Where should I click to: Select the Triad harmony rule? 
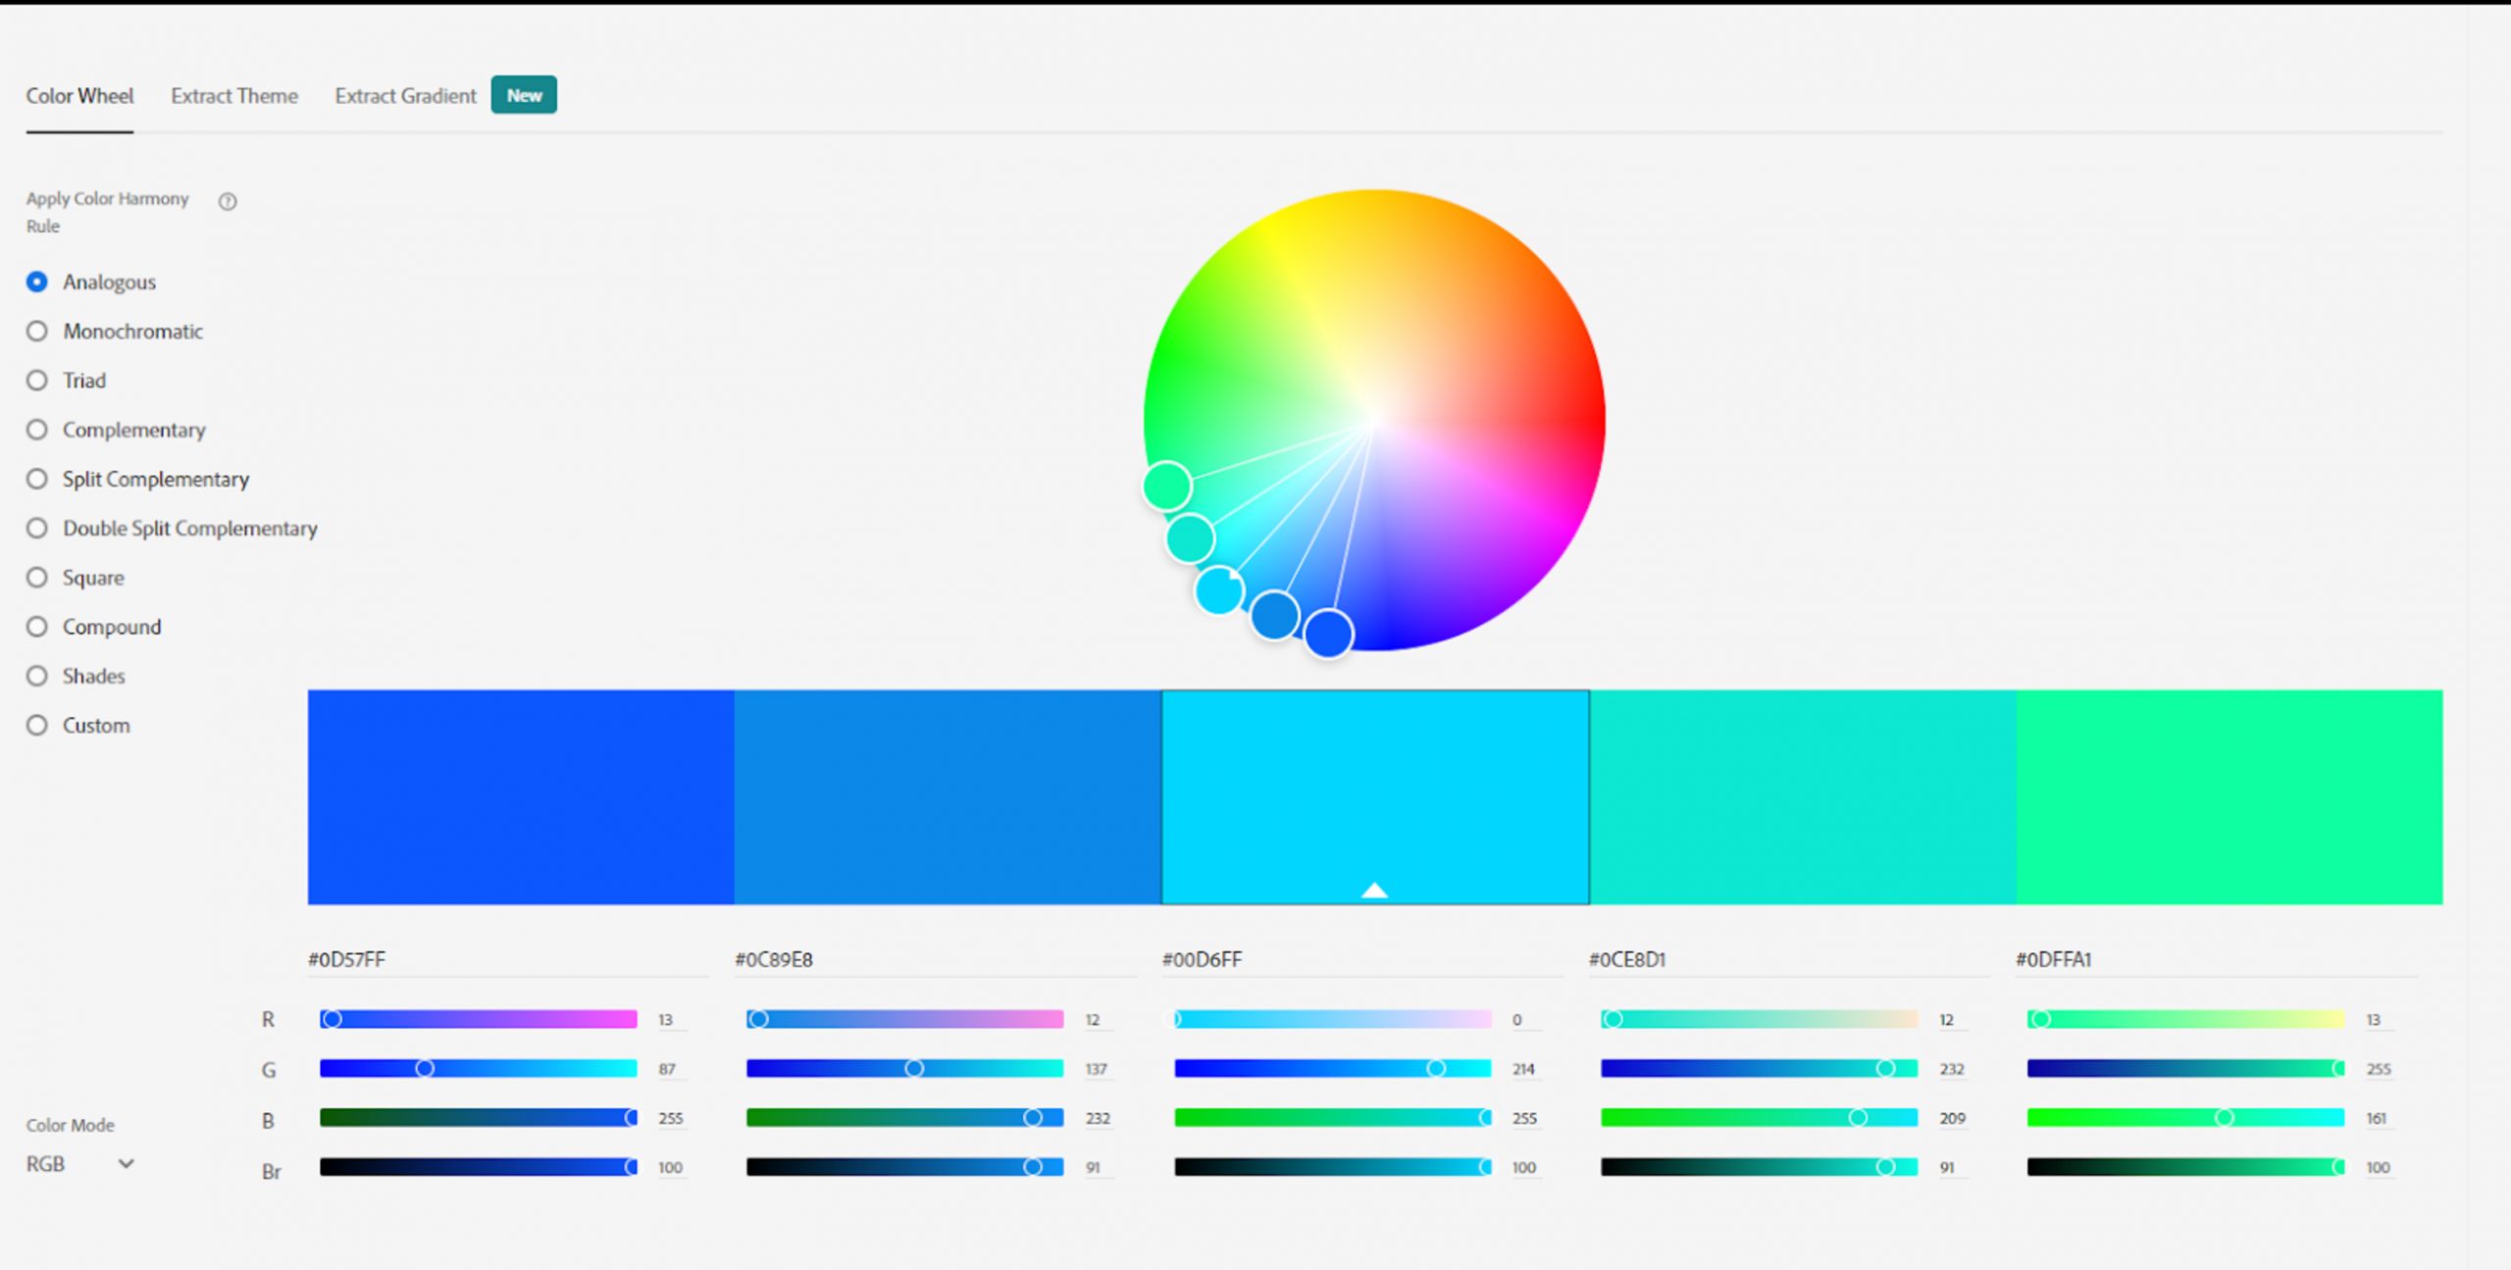[37, 381]
